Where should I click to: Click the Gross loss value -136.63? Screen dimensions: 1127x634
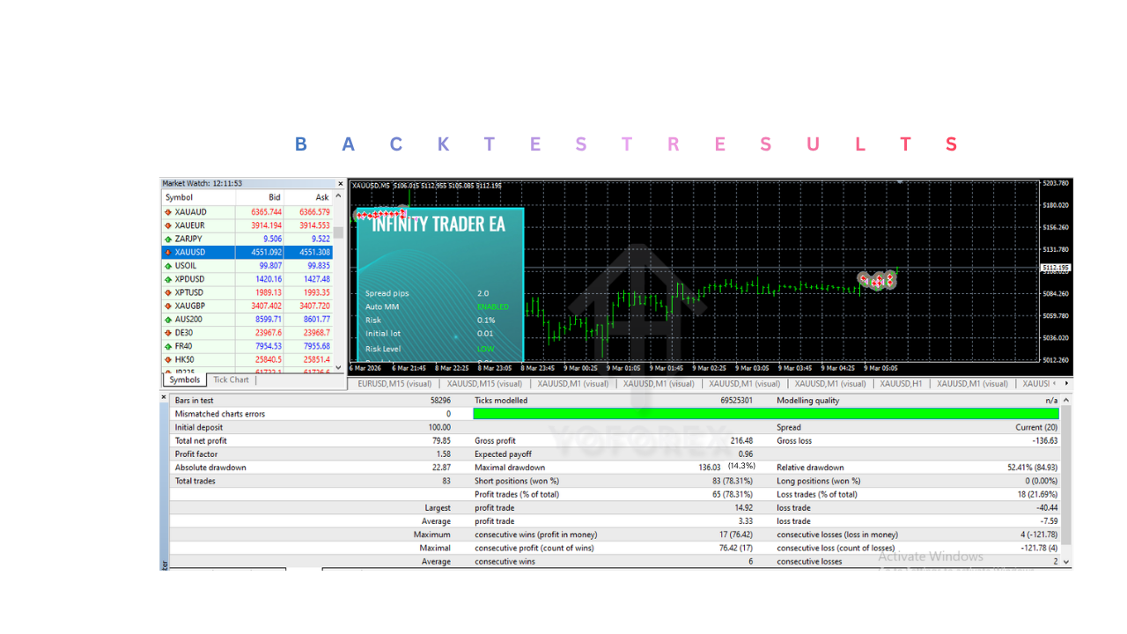[1045, 441]
